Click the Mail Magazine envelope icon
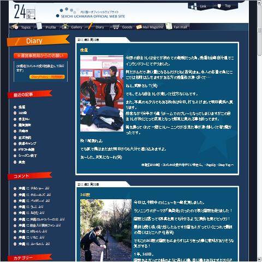 pyautogui.click(x=139, y=27)
